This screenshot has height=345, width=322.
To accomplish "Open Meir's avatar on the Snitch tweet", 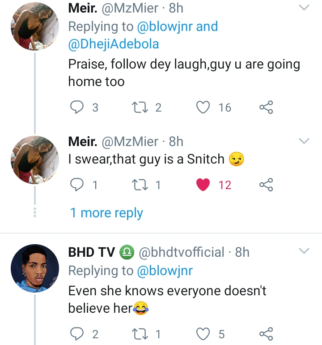I will 35,160.
